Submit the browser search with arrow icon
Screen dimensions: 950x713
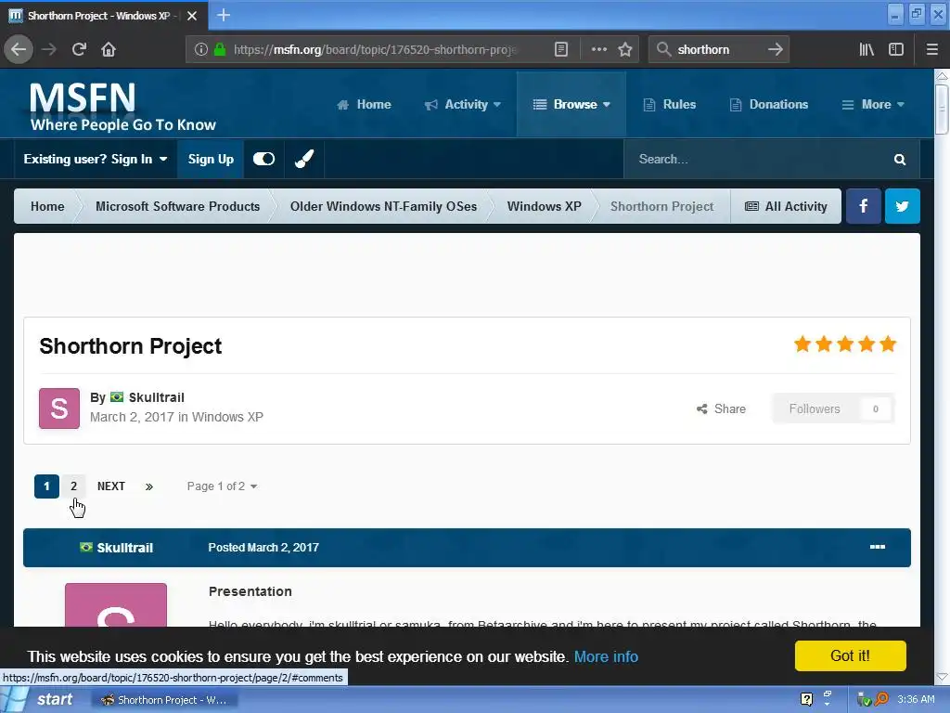(775, 49)
